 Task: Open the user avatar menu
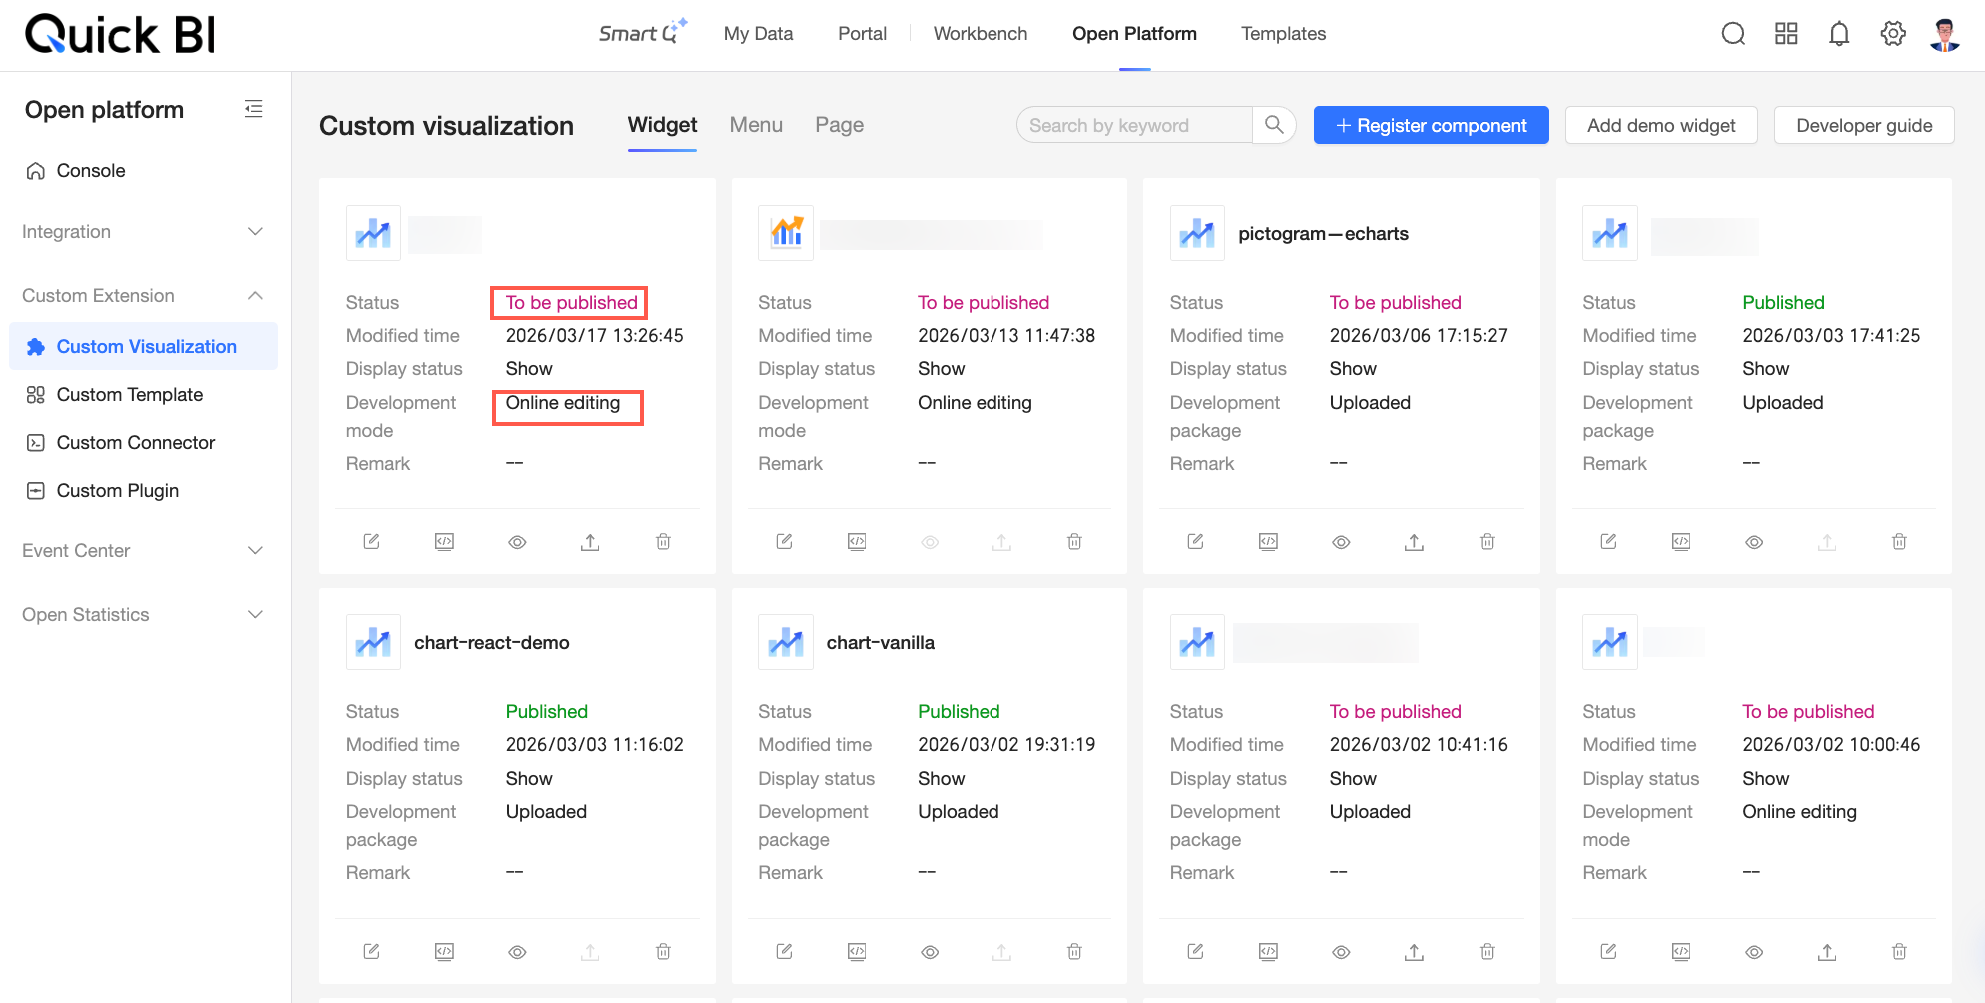(1945, 34)
